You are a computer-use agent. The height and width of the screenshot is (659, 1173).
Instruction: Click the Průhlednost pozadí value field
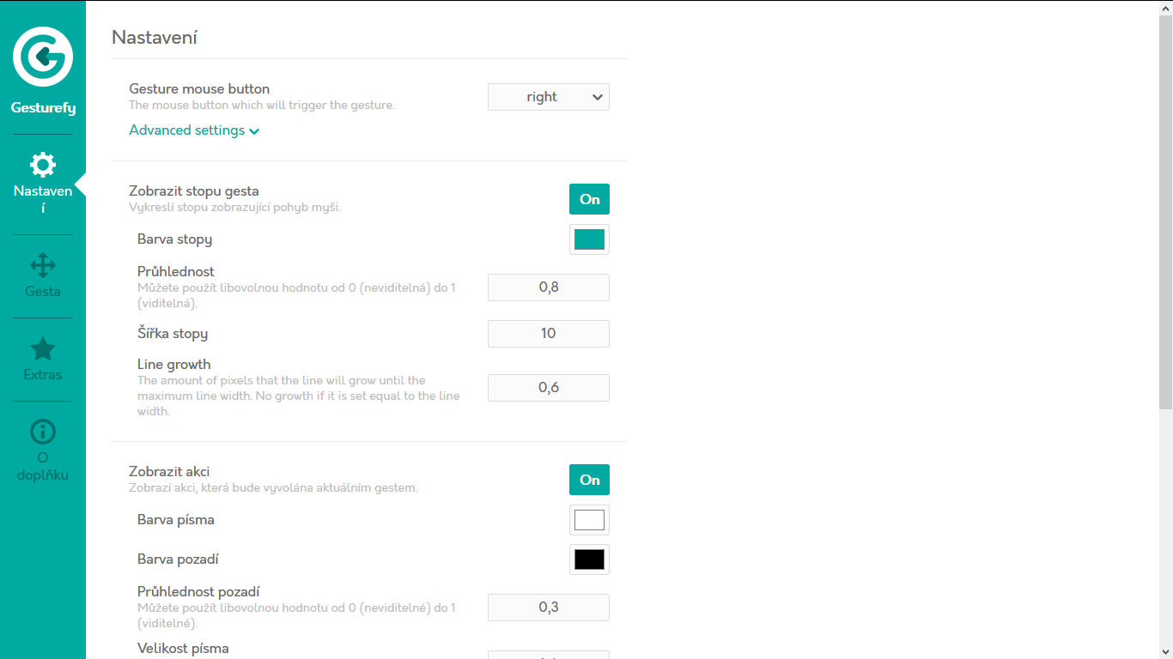[549, 608]
